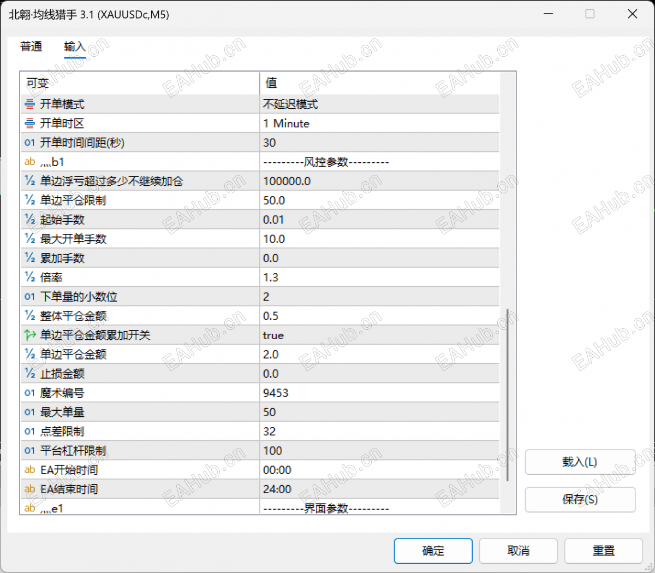Click the 重置 button
655x573 pixels.
[604, 551]
